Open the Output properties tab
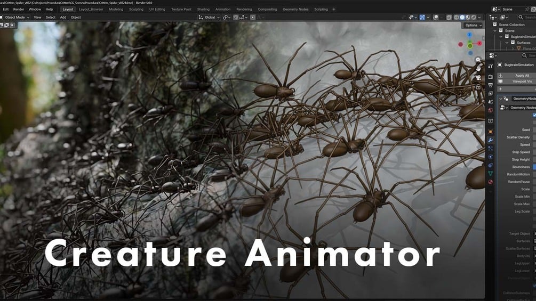The height and width of the screenshot is (301, 536). pyautogui.click(x=490, y=85)
